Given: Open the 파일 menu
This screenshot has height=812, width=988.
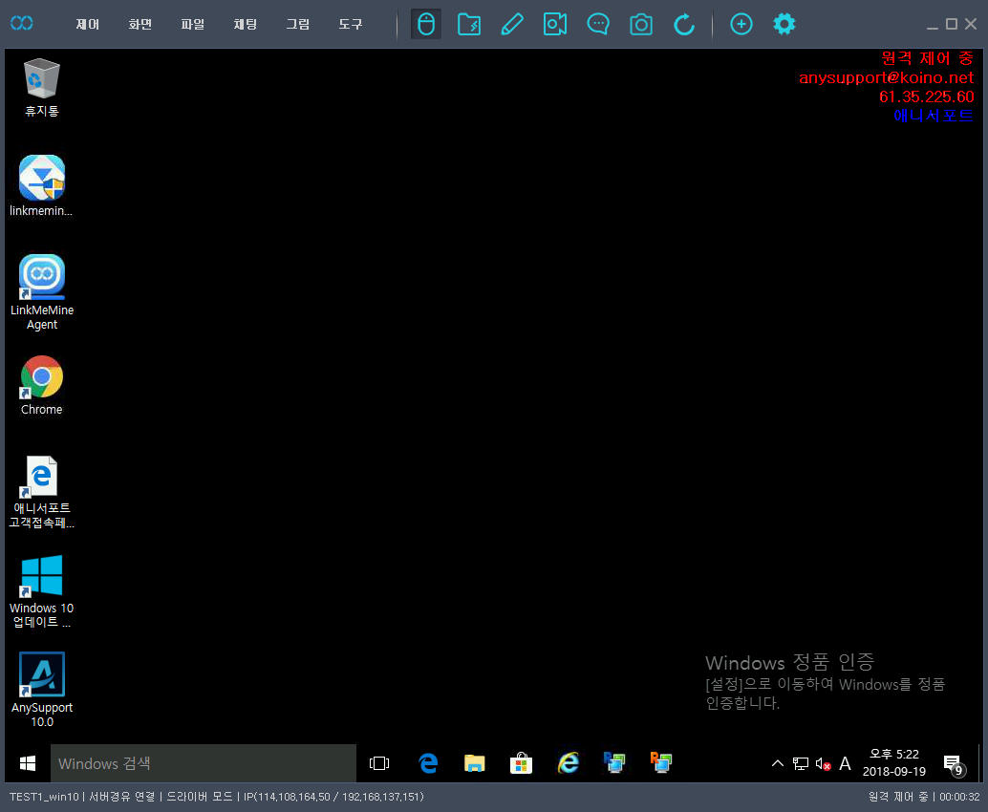Looking at the screenshot, I should (x=193, y=25).
